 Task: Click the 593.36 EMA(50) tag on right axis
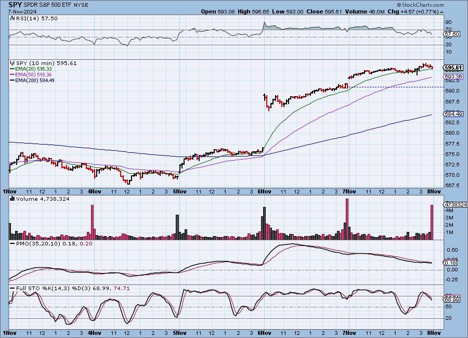coord(453,77)
